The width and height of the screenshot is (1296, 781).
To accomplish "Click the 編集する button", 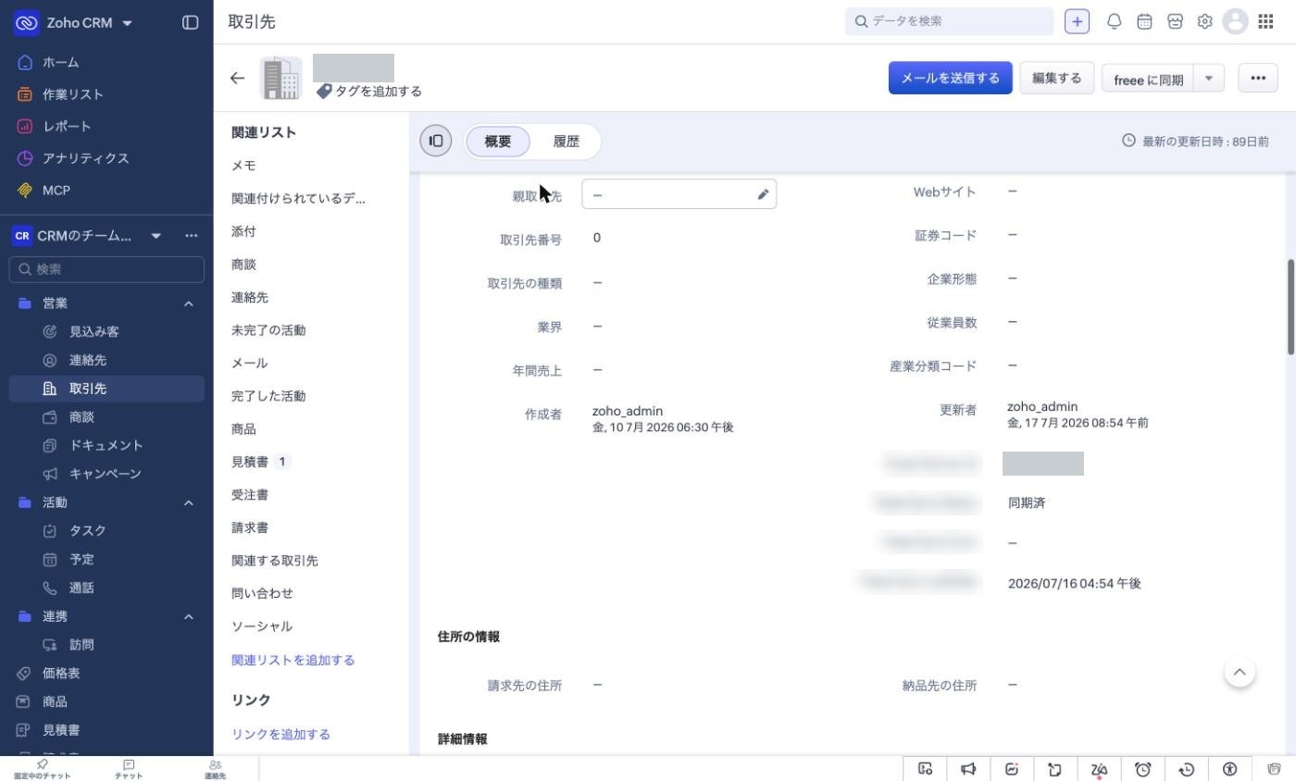I will (x=1056, y=78).
